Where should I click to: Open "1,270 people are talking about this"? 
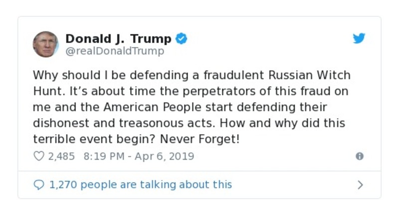pyautogui.click(x=141, y=185)
